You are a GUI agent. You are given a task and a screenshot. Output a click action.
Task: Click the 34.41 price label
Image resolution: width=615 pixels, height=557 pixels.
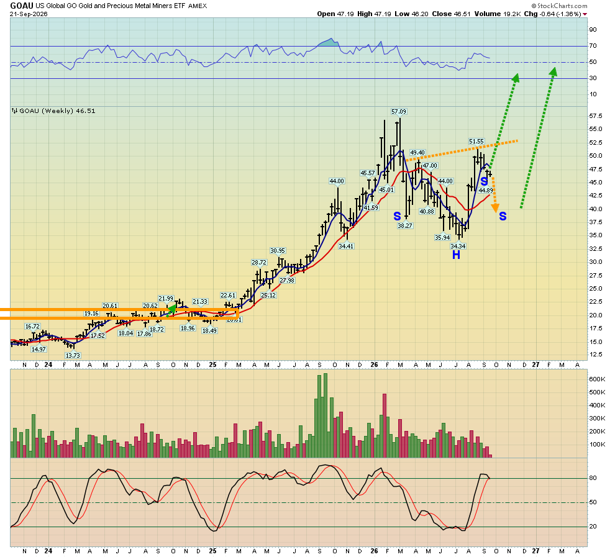[x=346, y=246]
